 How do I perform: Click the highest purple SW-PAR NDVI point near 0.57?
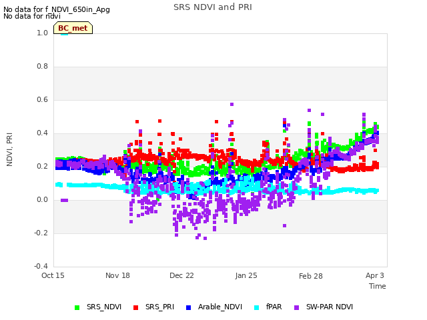[x=232, y=104]
